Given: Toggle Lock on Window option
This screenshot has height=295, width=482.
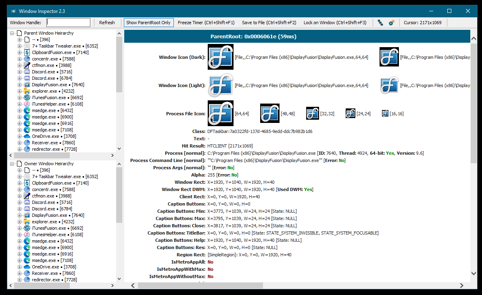Looking at the screenshot, I should point(335,23).
